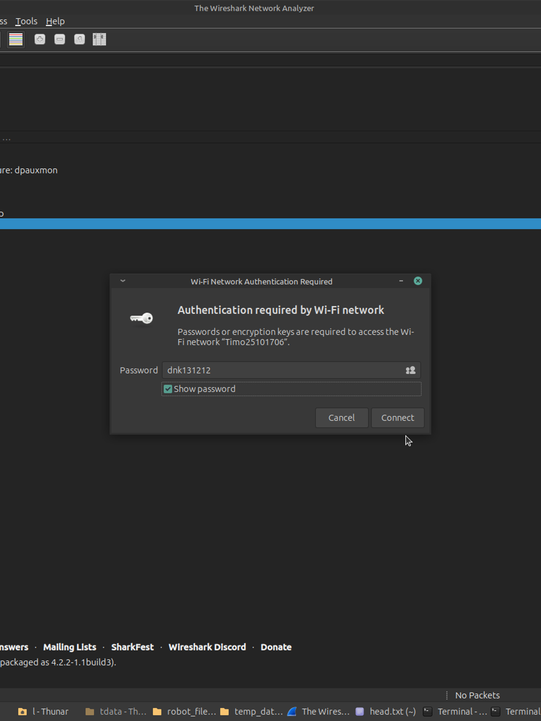Select the highlighted blue interface row
The image size is (541, 721).
(270, 224)
